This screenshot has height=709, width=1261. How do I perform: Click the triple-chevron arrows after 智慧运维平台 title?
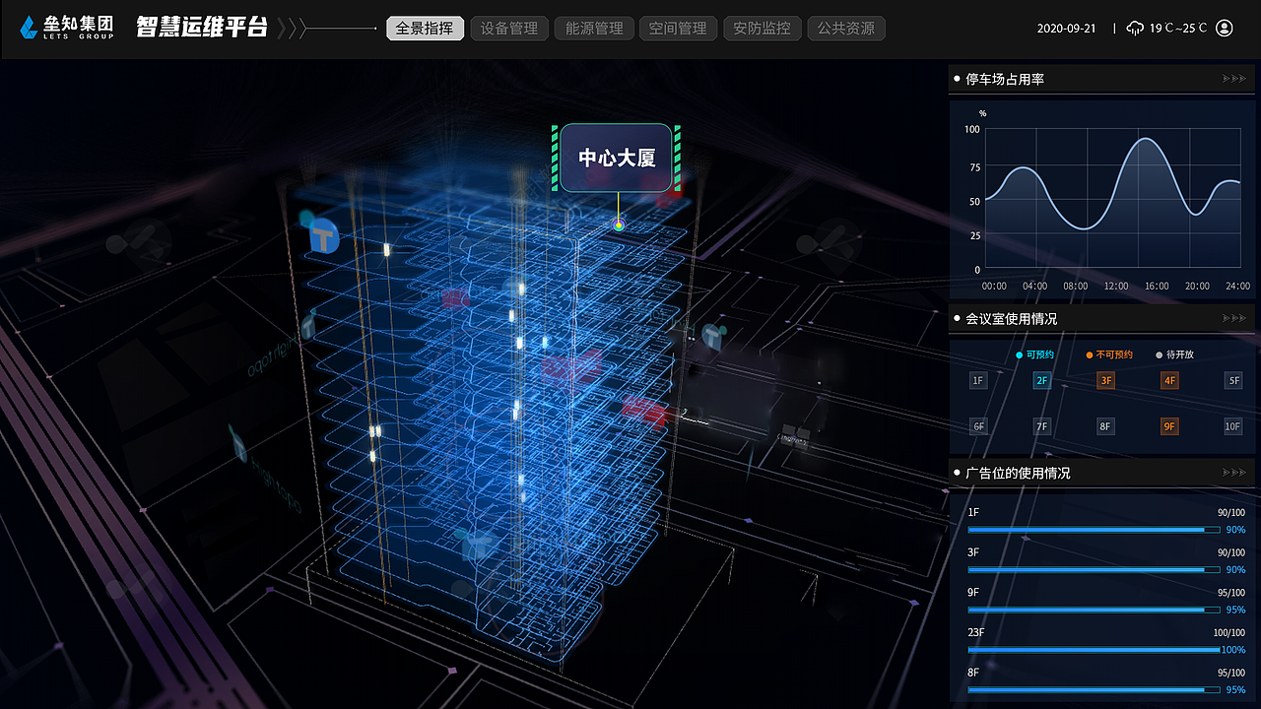pos(292,29)
